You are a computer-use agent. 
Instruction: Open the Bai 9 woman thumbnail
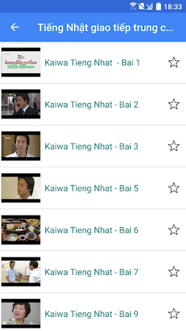coord(21,313)
